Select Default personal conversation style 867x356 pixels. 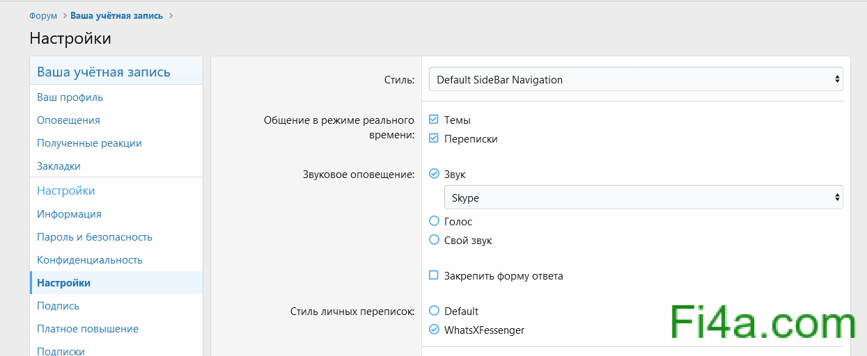tap(435, 311)
